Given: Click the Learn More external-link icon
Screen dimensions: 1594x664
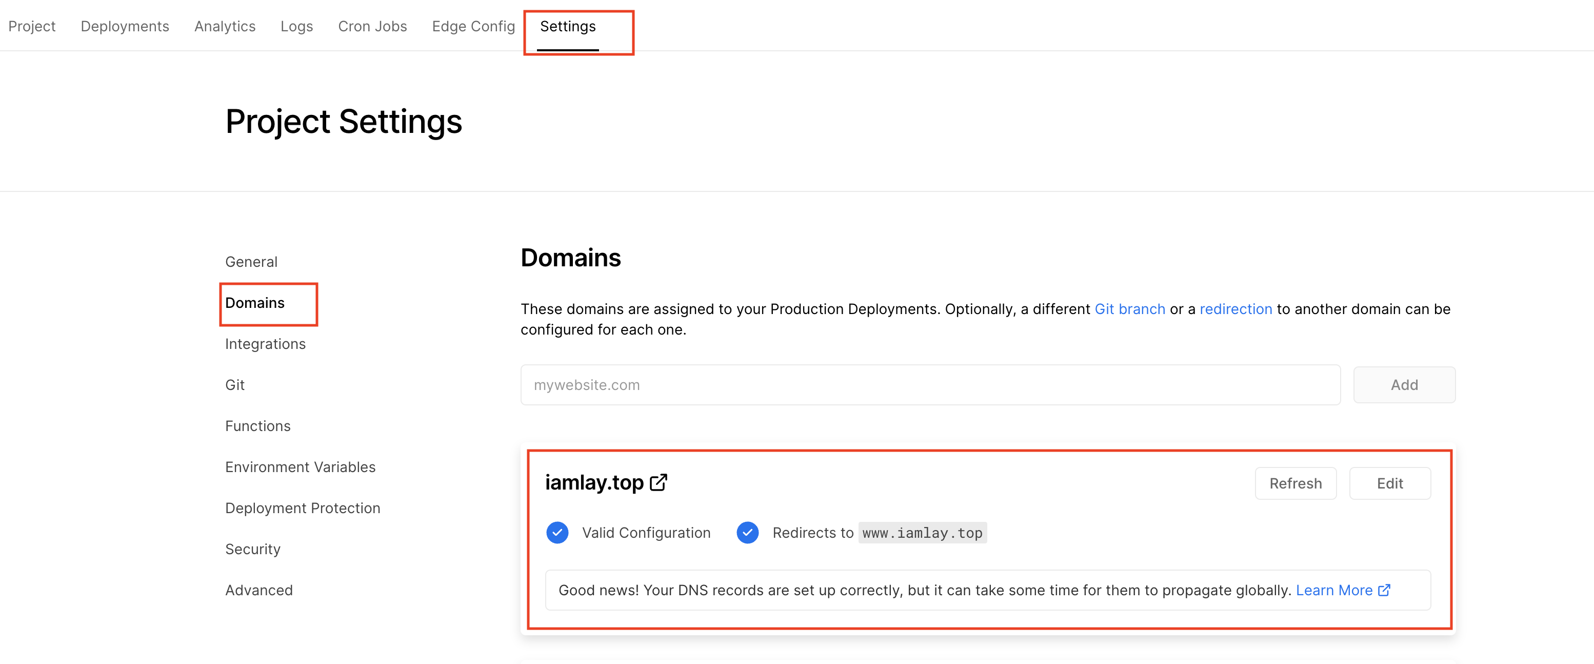Looking at the screenshot, I should click(1384, 590).
